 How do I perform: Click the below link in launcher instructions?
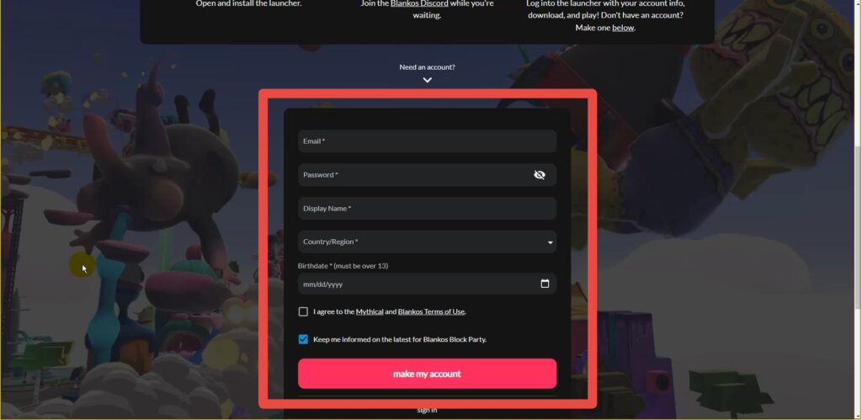(x=623, y=28)
